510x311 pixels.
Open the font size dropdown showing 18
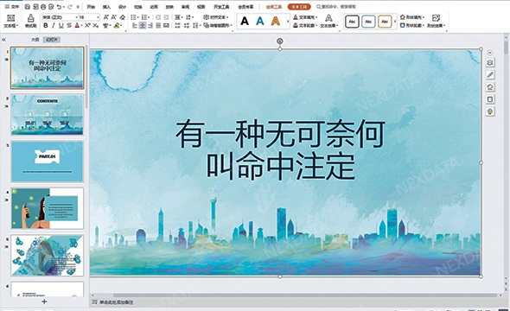[89, 17]
